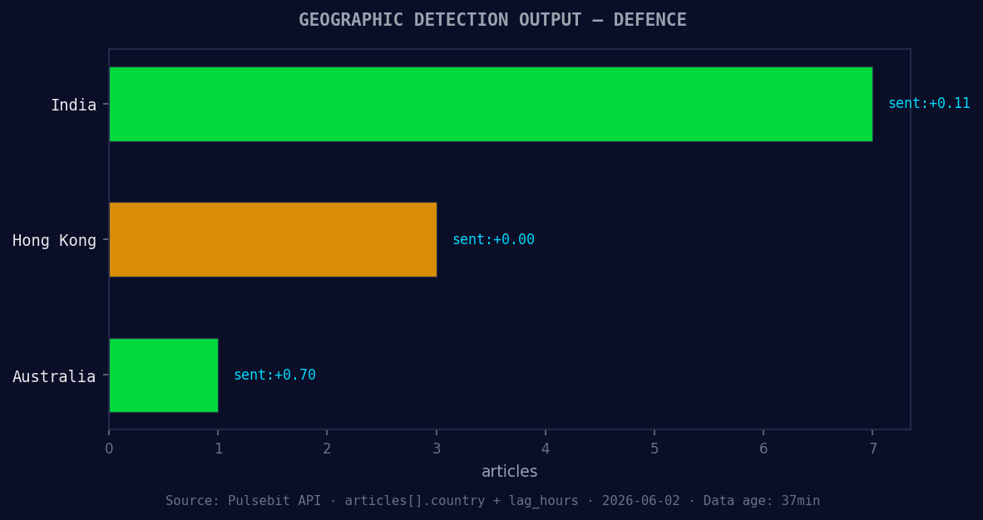Screen dimensions: 983x520
Task: Click the articles x-axis label
Action: point(510,472)
